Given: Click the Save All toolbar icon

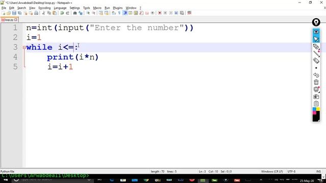Looking at the screenshot, I should (20, 13).
